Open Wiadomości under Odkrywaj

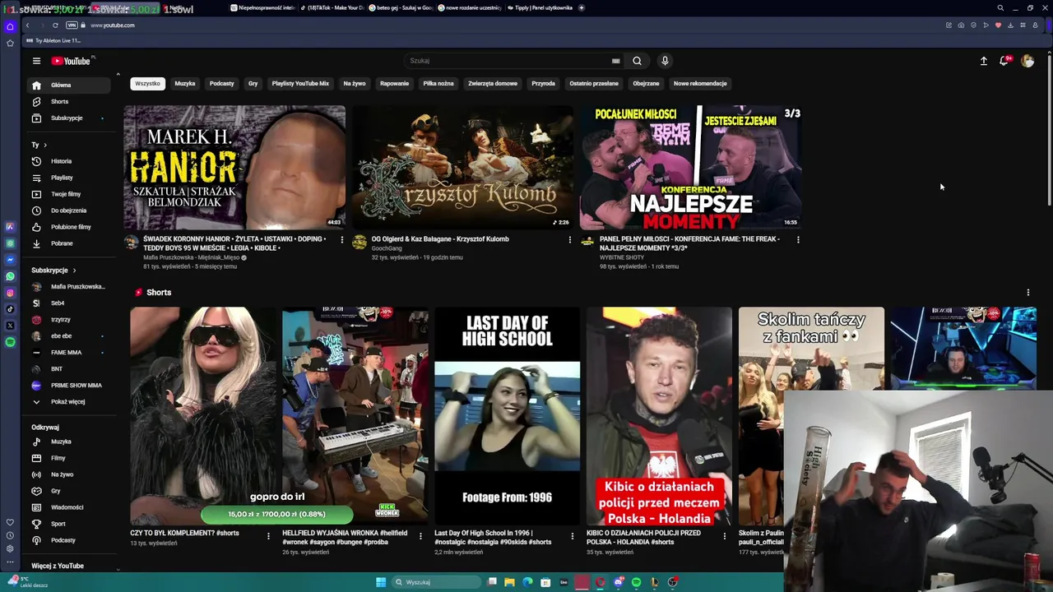(68, 507)
